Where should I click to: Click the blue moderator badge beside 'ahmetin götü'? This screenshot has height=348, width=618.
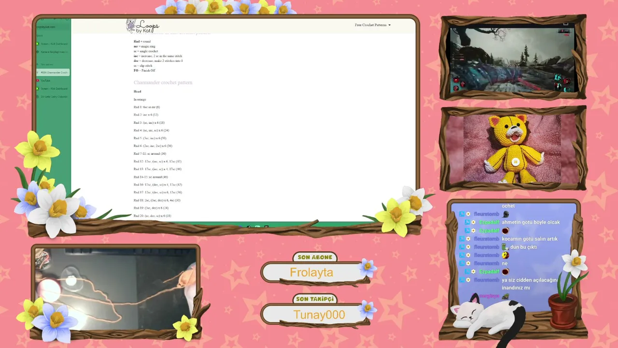click(467, 222)
